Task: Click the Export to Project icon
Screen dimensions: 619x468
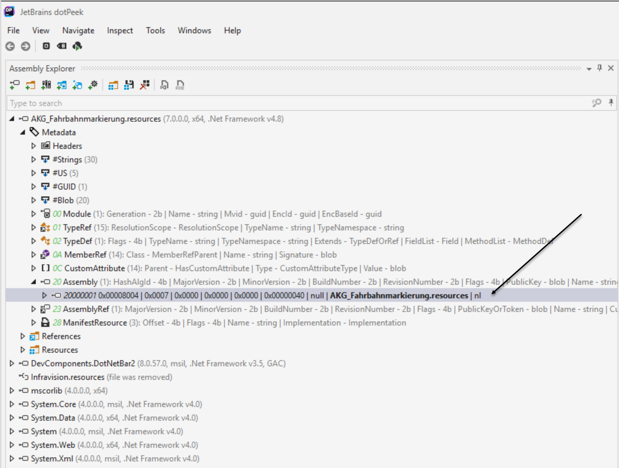Action: [x=164, y=85]
